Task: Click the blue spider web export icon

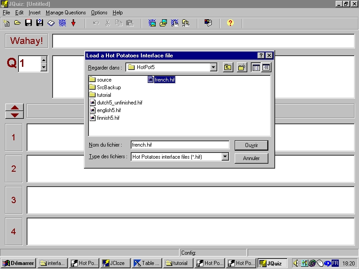Action: [62, 23]
